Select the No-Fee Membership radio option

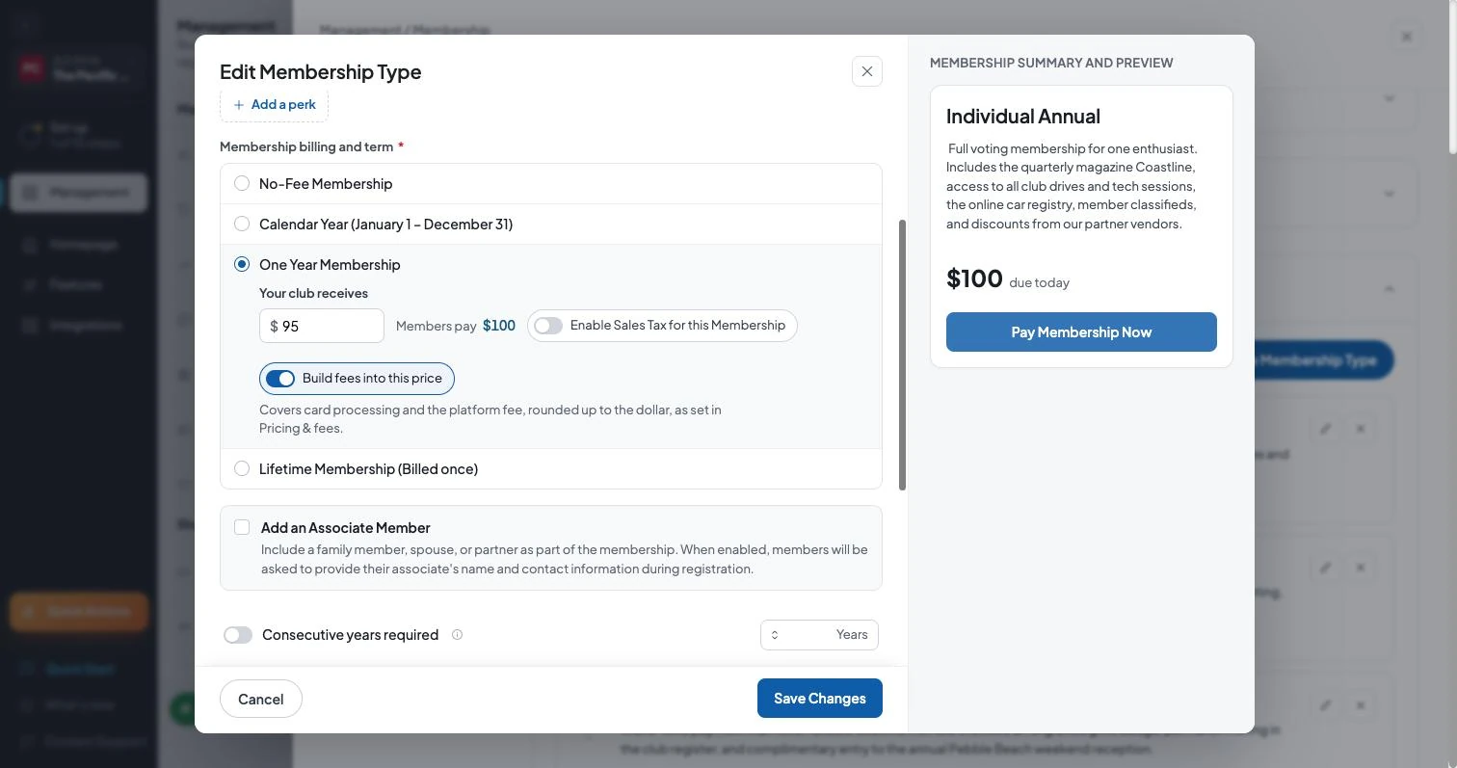[242, 183]
